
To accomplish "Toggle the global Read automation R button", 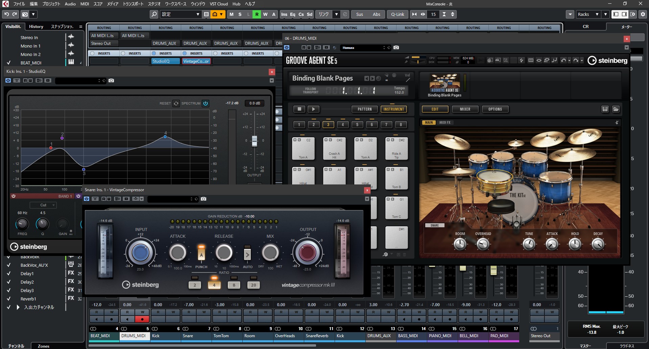I will click(x=257, y=14).
